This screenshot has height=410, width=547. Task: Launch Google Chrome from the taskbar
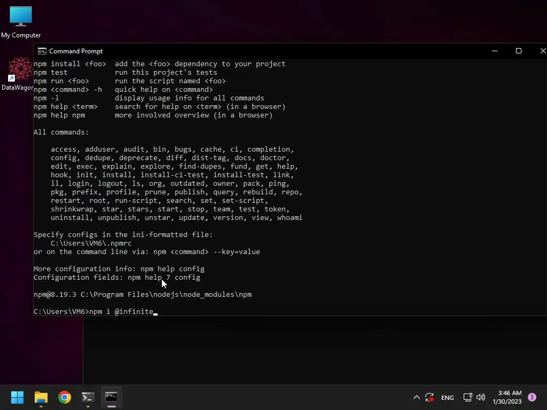pos(65,397)
